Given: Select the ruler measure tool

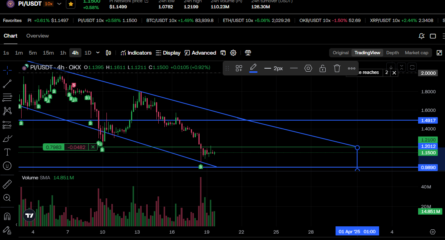Looking at the screenshot, I should point(7,184).
